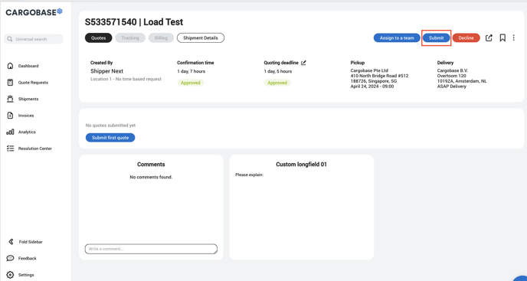Bookmark this shipment with the bookmark icon
The image size is (527, 281).
[x=502, y=38]
